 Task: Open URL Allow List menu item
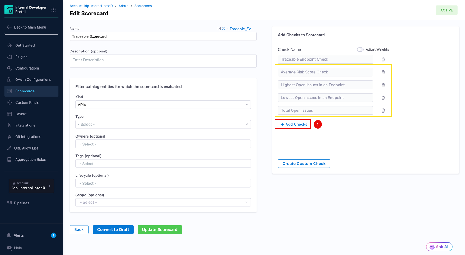32,148
